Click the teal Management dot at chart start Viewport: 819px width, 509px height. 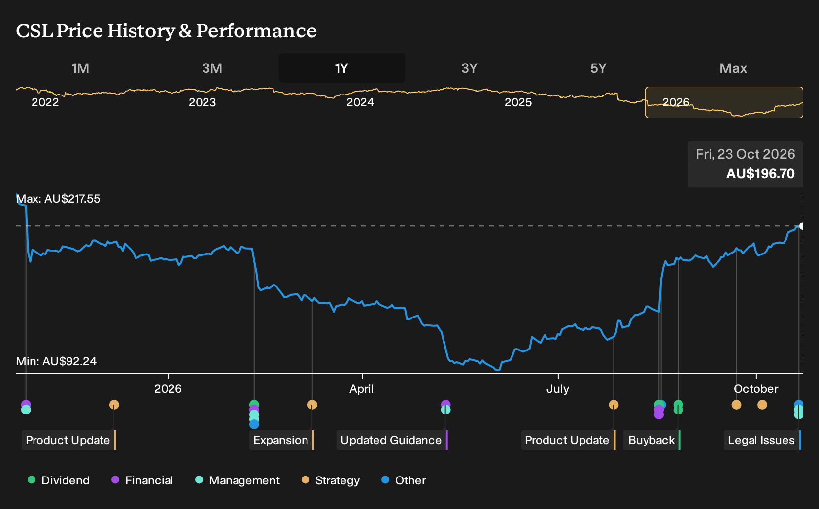26,410
